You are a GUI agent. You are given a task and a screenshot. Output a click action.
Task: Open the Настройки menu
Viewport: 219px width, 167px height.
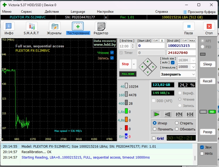105,12
